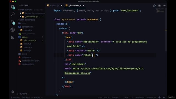
Task: Click the Prettier status bar item
Action: pyautogui.click(x=151, y=97)
